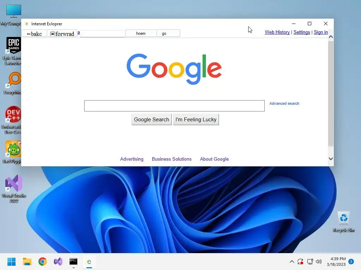Open the Windows Start menu
Screen dimensions: 361x270
12,262
